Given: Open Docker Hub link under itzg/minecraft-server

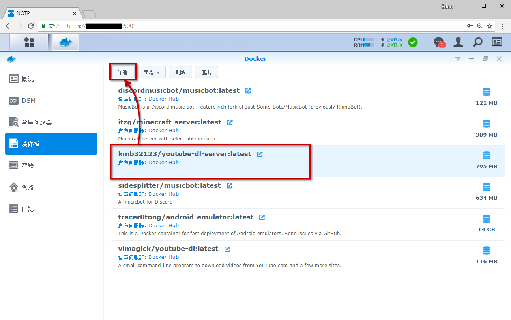Looking at the screenshot, I should (163, 131).
